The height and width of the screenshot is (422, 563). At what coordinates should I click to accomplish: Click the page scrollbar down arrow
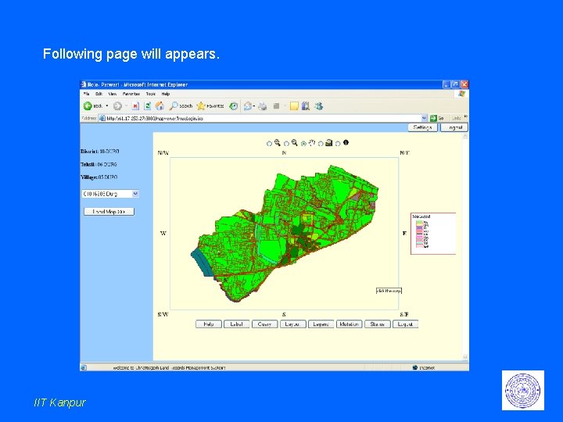[x=465, y=357]
